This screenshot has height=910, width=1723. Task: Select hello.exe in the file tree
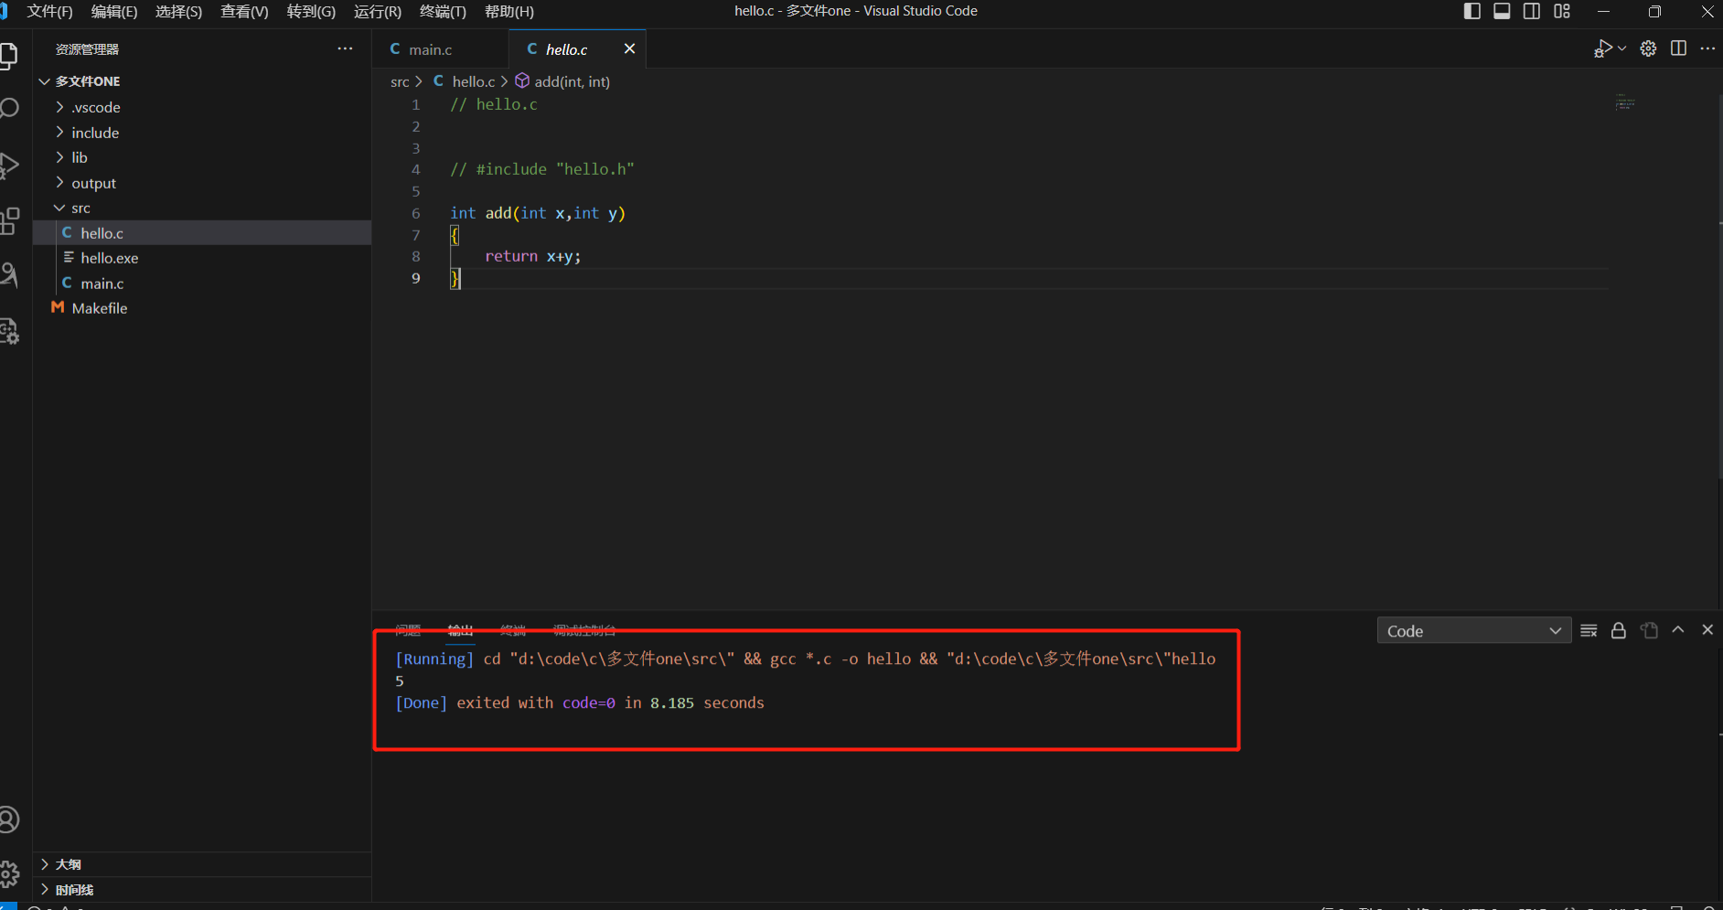[201, 258]
